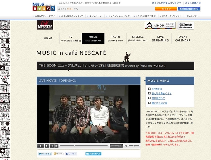The height and width of the screenshot is (160, 211).
Task: Email a friend with 友達に教える button
Action: pos(94,154)
